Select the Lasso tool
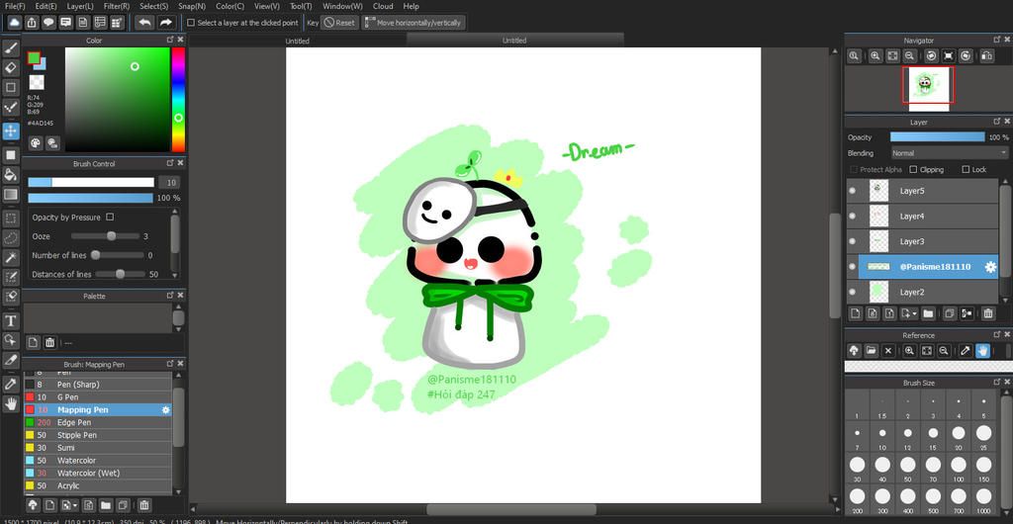 click(10, 238)
